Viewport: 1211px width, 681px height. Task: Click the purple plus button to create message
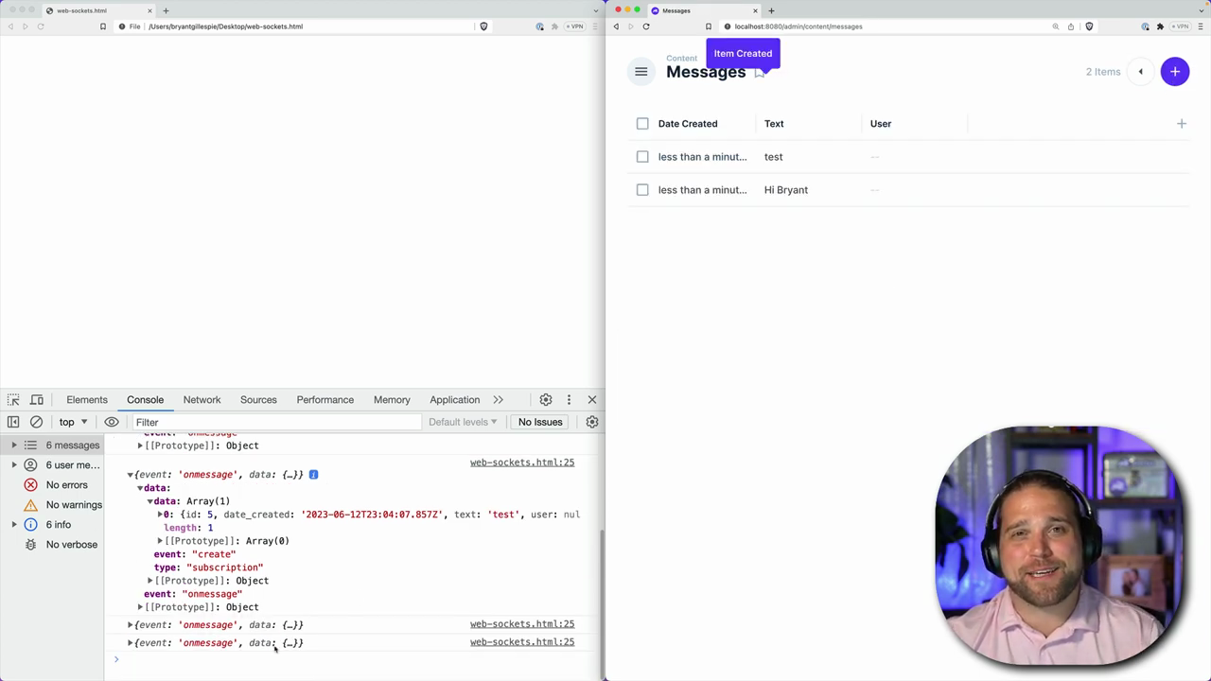[1174, 71]
